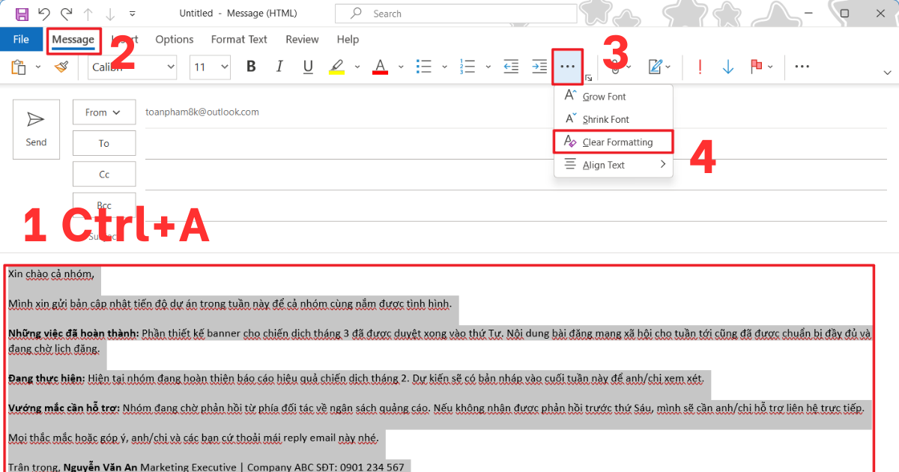The height and width of the screenshot is (472, 899).
Task: Send the email message
Action: [36, 129]
